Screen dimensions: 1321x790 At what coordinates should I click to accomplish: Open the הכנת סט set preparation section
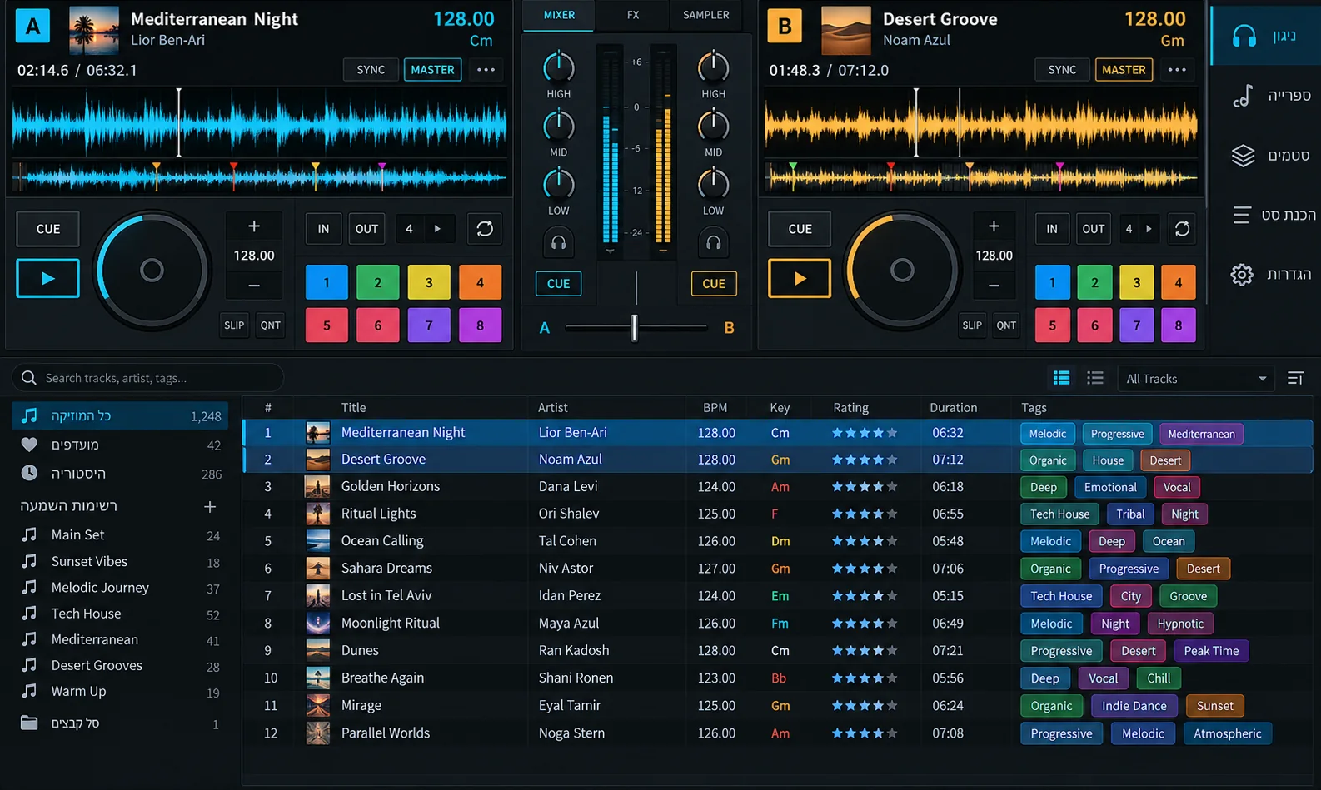(x=1274, y=215)
